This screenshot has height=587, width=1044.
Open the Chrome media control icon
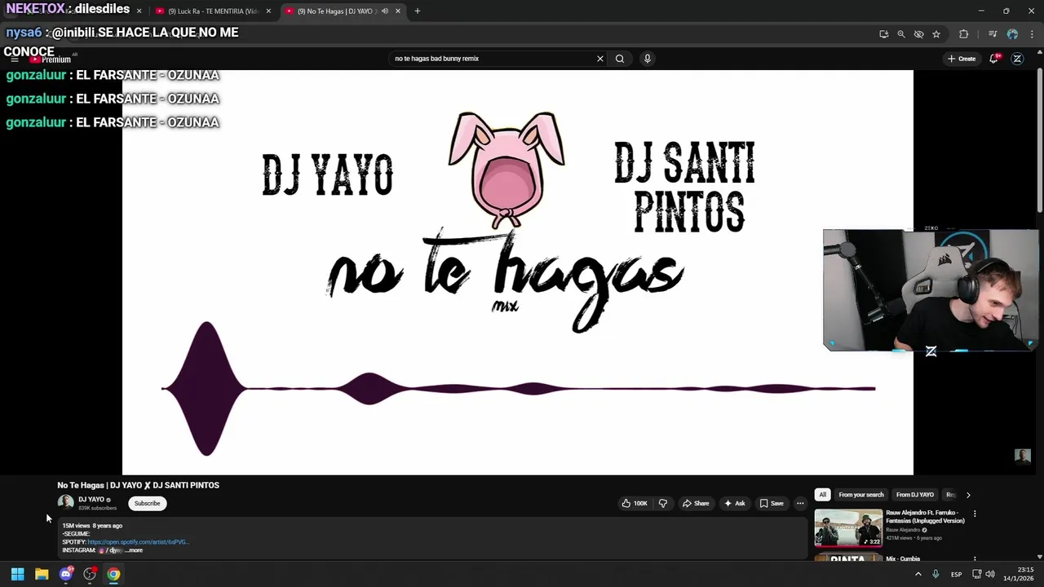click(x=993, y=34)
